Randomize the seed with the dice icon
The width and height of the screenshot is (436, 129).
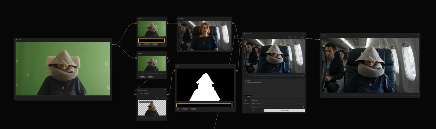tap(303, 107)
